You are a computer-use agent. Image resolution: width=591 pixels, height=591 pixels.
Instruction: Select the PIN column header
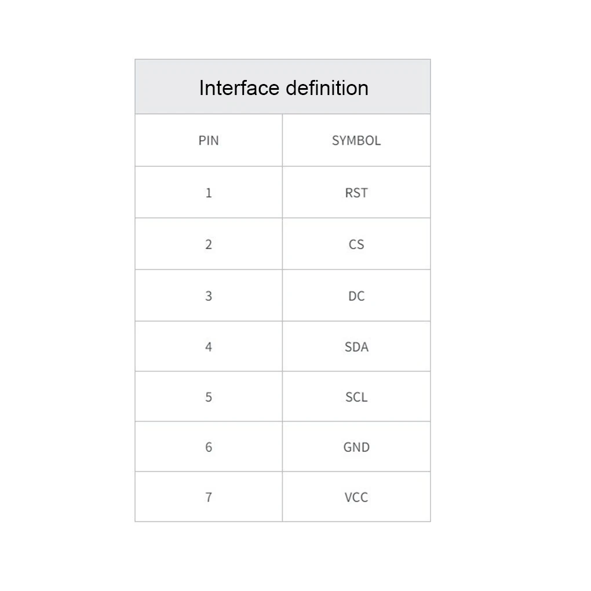pos(209,140)
